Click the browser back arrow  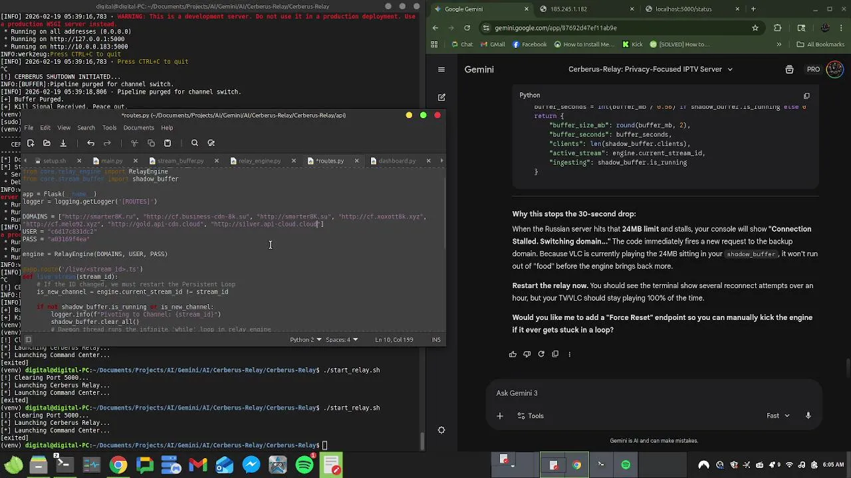click(x=435, y=28)
